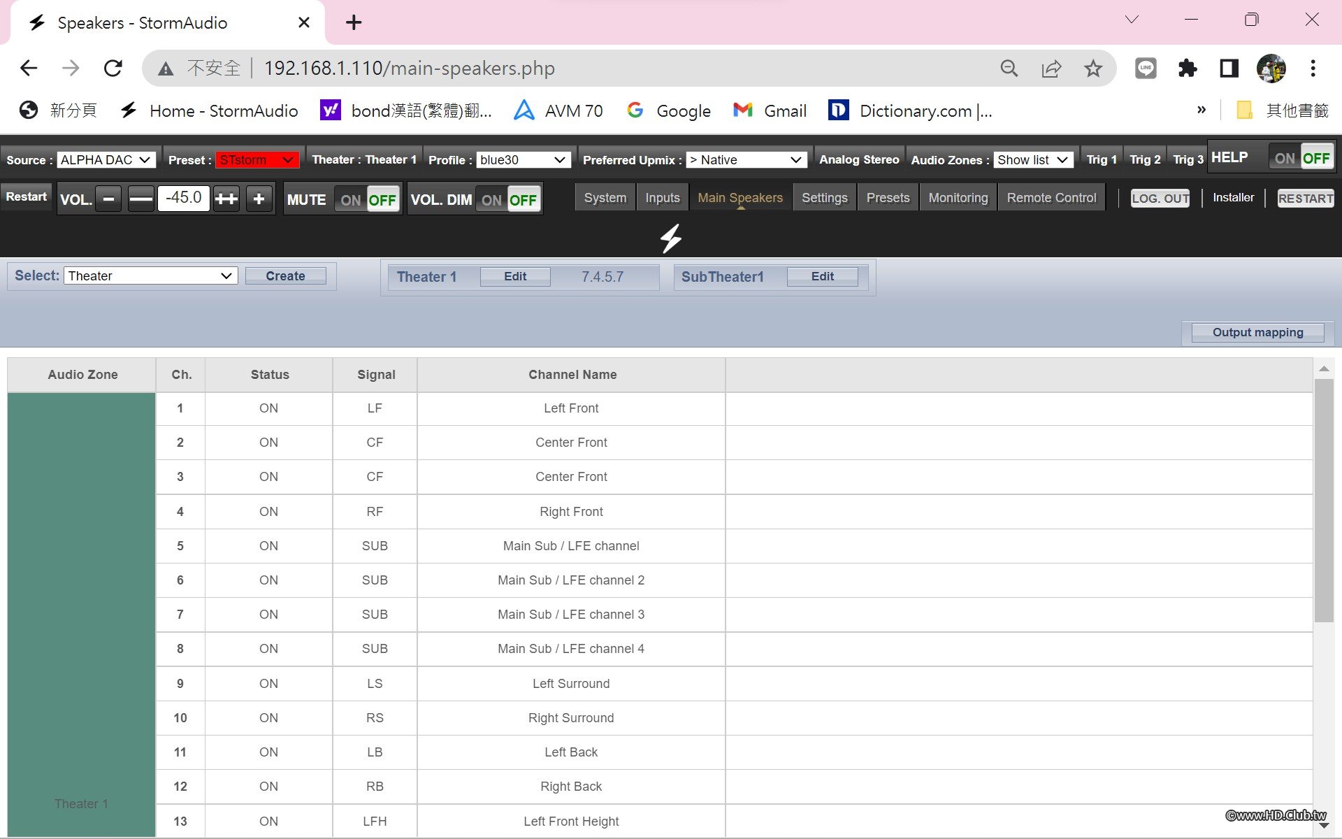Switch to the Presets tab
Viewport: 1342px width, 839px height.
(x=888, y=198)
